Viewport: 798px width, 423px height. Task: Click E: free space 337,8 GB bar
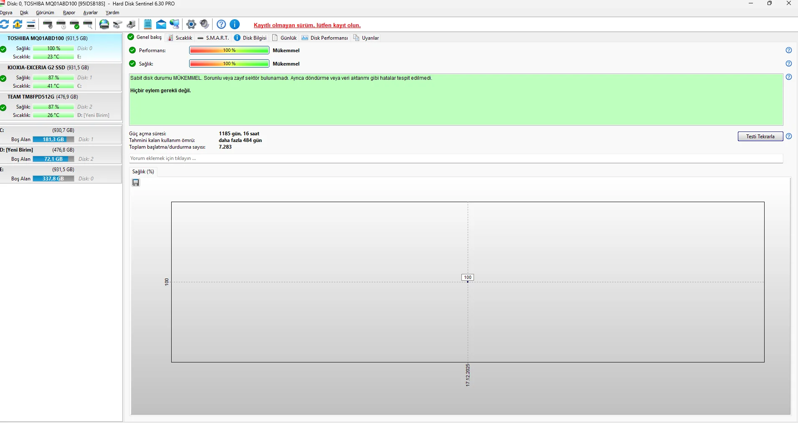53,179
